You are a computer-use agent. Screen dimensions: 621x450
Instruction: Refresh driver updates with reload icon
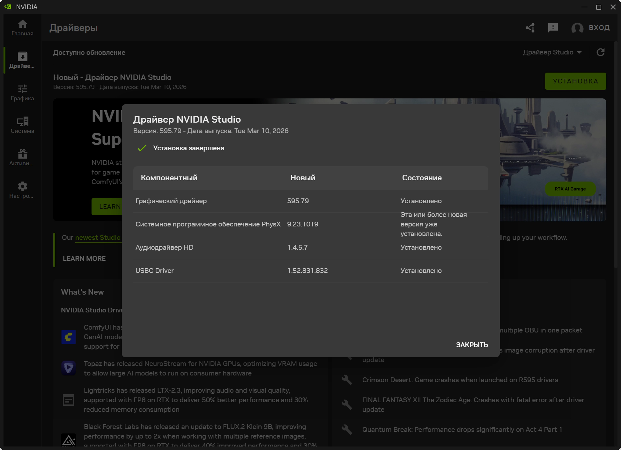coord(601,52)
